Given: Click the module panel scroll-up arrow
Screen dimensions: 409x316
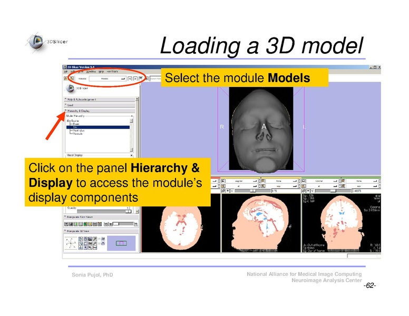Looking at the screenshot, I should tap(137, 99).
